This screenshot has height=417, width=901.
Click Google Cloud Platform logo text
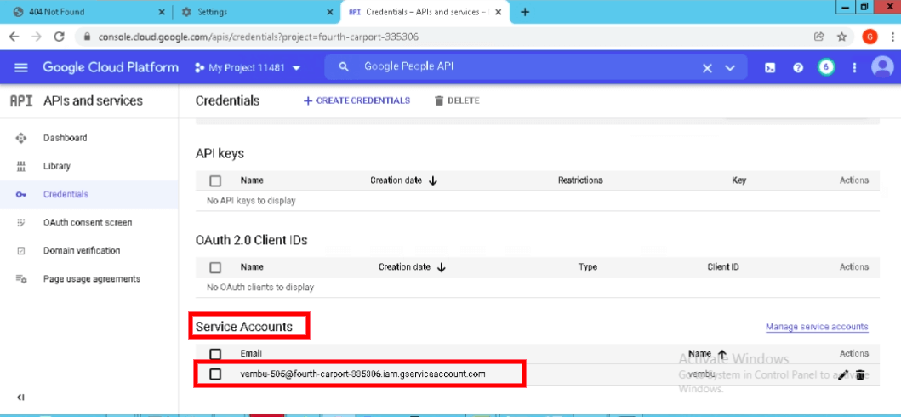tap(111, 67)
